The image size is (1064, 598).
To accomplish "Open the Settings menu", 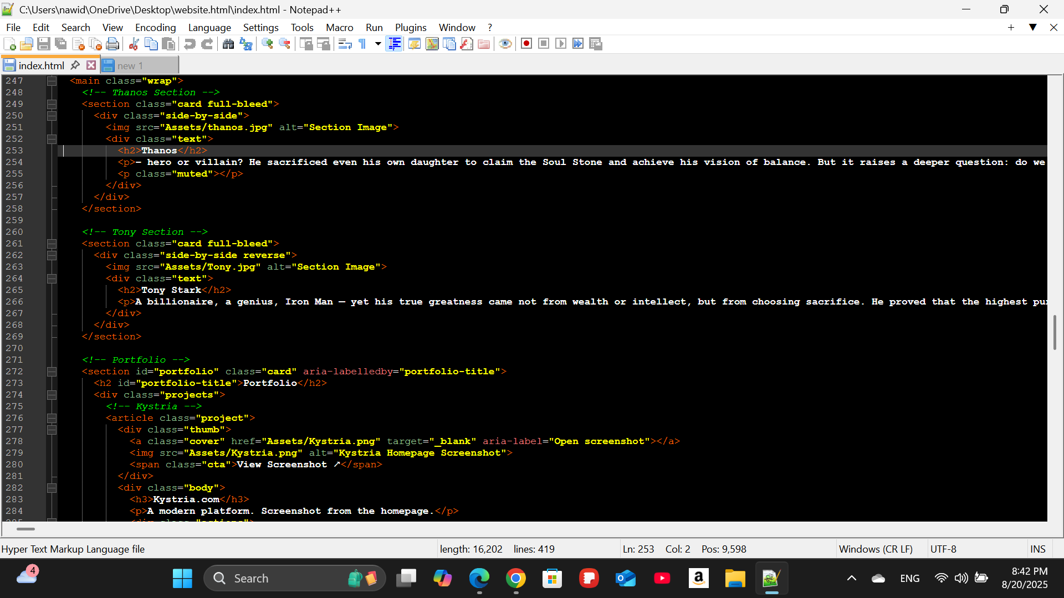I will click(260, 27).
